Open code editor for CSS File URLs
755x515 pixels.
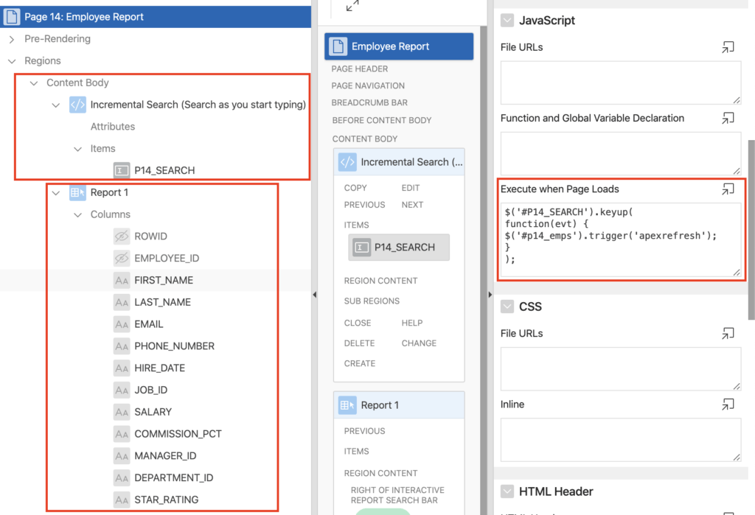click(728, 333)
